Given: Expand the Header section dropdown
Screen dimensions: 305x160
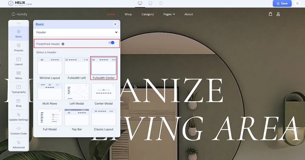Looking at the screenshot, I should (x=77, y=32).
